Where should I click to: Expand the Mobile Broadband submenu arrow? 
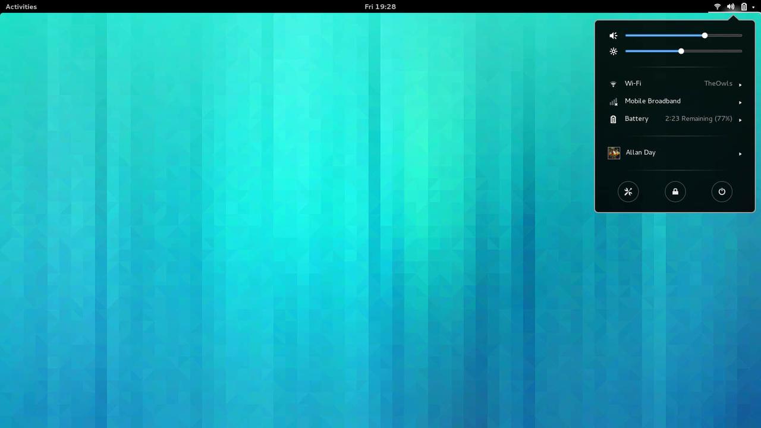coord(740,102)
